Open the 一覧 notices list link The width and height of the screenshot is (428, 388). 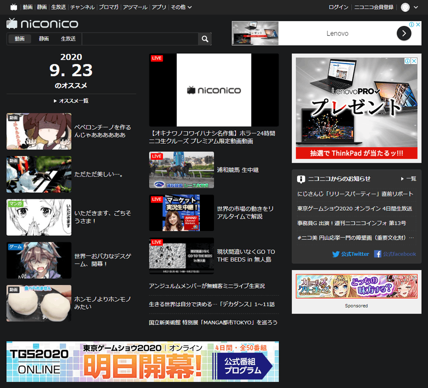point(409,179)
